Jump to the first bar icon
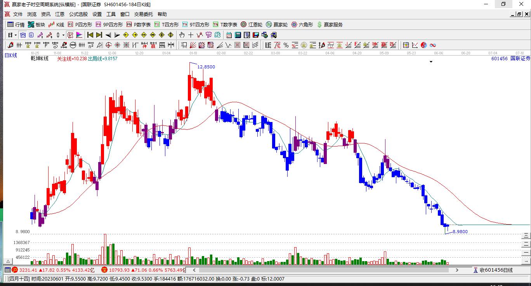 click(90, 35)
